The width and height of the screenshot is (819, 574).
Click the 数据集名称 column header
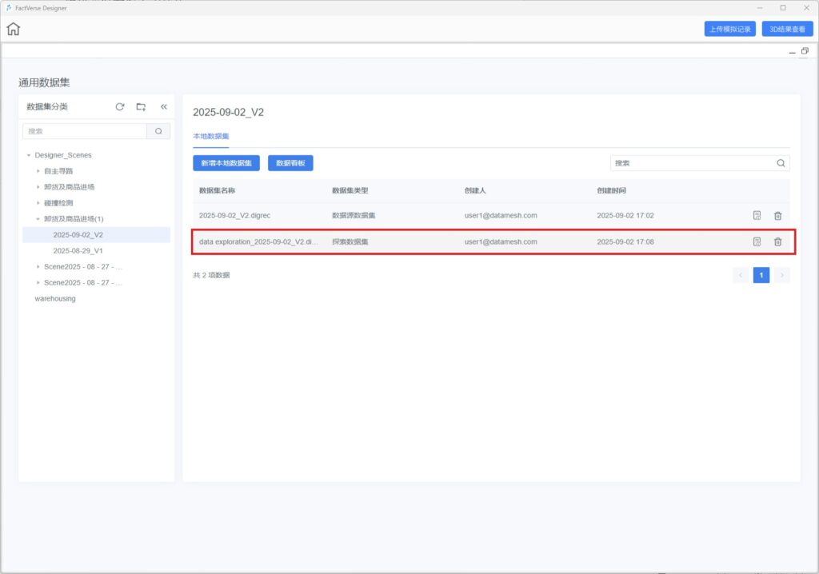[217, 190]
